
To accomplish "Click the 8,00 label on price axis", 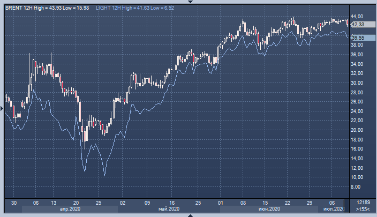I will (x=357, y=187).
